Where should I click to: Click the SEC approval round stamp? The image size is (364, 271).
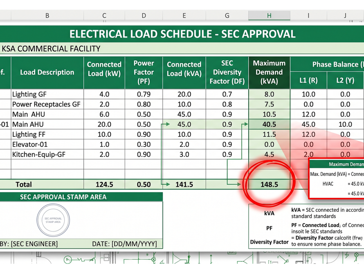point(53,220)
